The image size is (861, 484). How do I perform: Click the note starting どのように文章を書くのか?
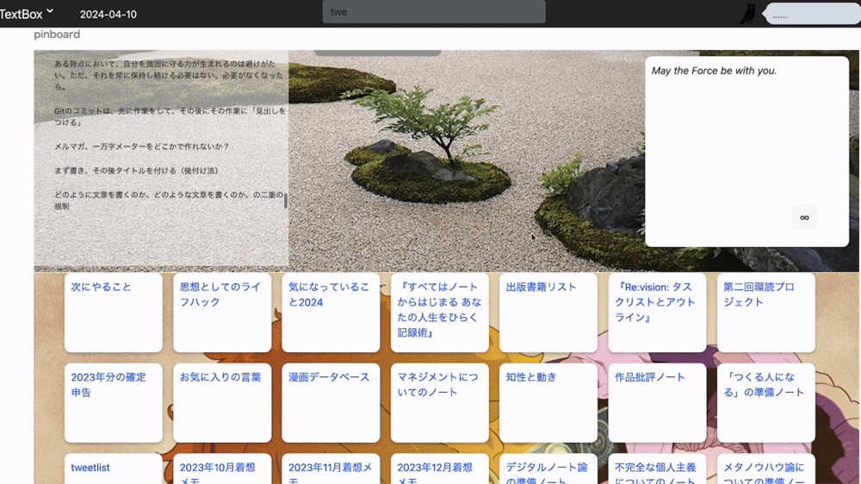point(169,201)
